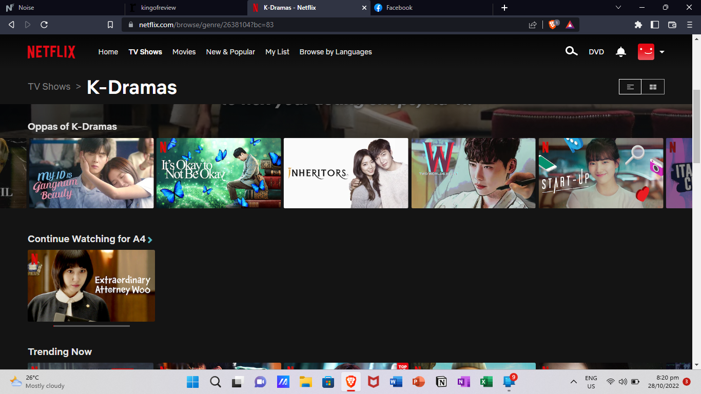The height and width of the screenshot is (394, 701).
Task: Open Notion from taskbar
Action: [441, 382]
